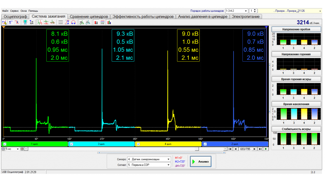Click the stepper arrows next to value 1
The height and width of the screenshot is (175, 325).
[x=255, y=11]
